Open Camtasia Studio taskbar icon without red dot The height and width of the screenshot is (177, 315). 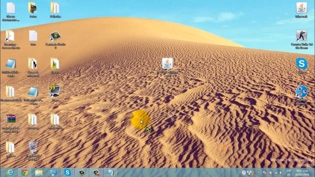pos(82,173)
